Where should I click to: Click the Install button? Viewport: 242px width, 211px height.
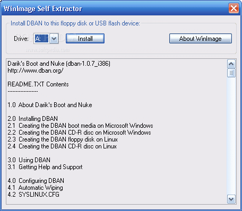tap(85, 39)
